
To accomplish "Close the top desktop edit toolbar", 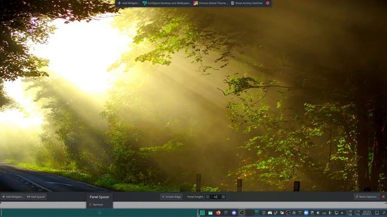I will coord(267,3).
